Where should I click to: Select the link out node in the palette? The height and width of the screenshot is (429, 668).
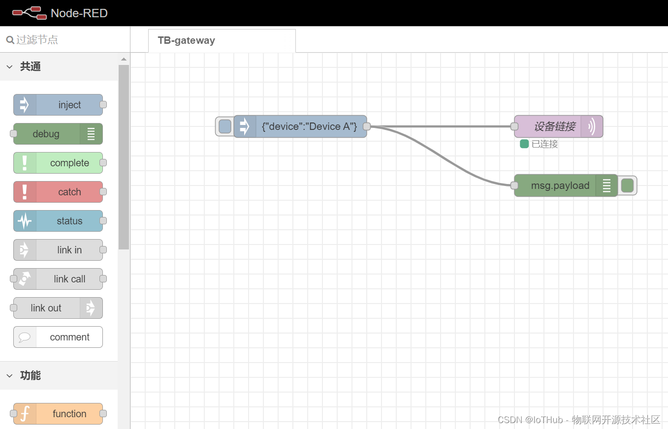56,308
